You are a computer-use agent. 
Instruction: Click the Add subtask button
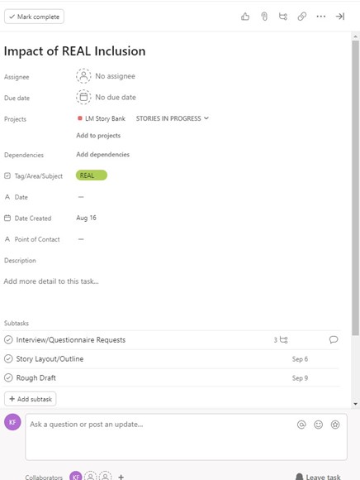(x=31, y=399)
